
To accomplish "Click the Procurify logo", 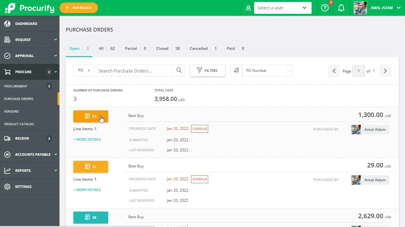I will [29, 8].
